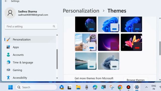Apply the Windows light bloom theme
161x91 pixels.
coord(108,24)
